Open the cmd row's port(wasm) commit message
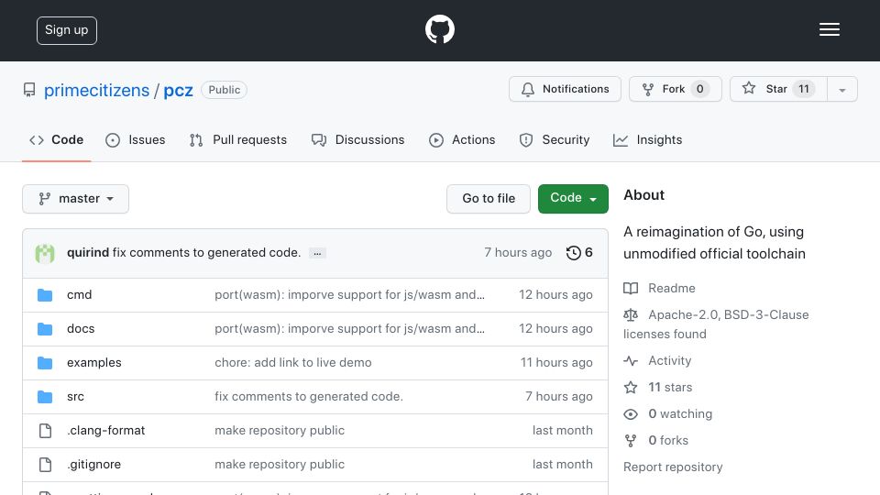 point(349,294)
